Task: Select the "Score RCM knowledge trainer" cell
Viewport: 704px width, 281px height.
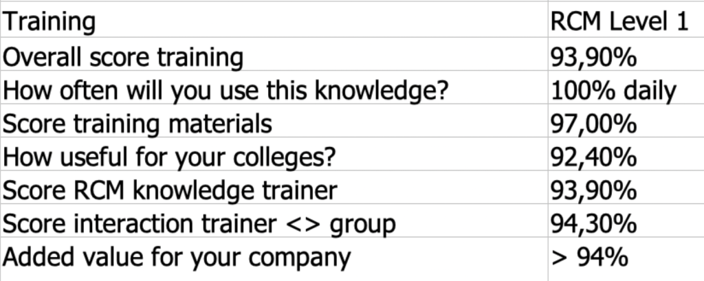Action: [x=170, y=190]
